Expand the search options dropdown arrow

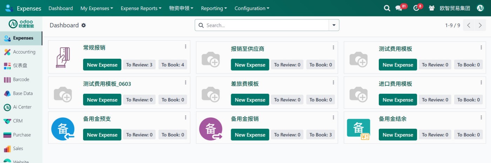click(334, 25)
